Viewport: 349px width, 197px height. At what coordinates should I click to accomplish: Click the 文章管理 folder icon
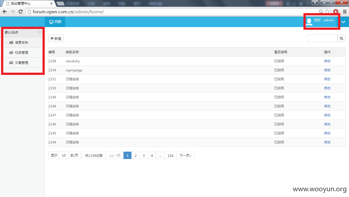tap(11, 63)
